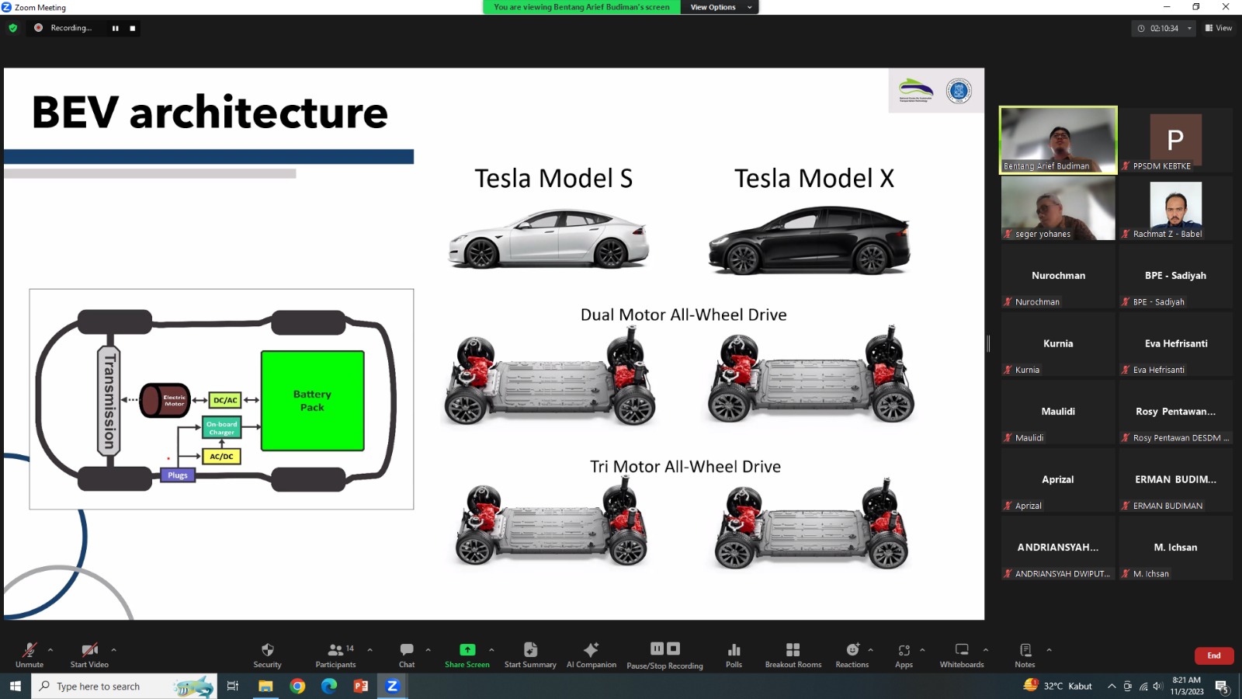Image resolution: width=1242 pixels, height=699 pixels.
Task: Click the taskbar clock showing 8:21 AM
Action: click(x=1187, y=686)
